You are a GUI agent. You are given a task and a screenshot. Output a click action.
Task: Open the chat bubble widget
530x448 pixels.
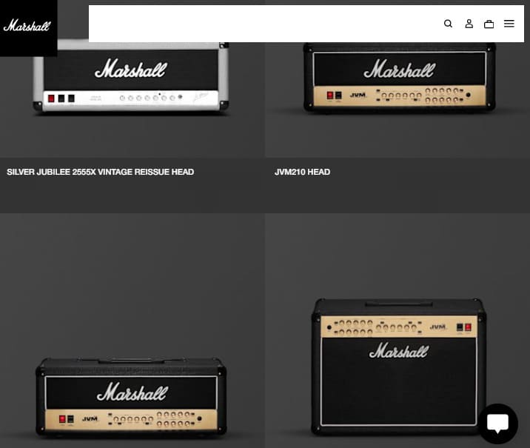coord(497,424)
